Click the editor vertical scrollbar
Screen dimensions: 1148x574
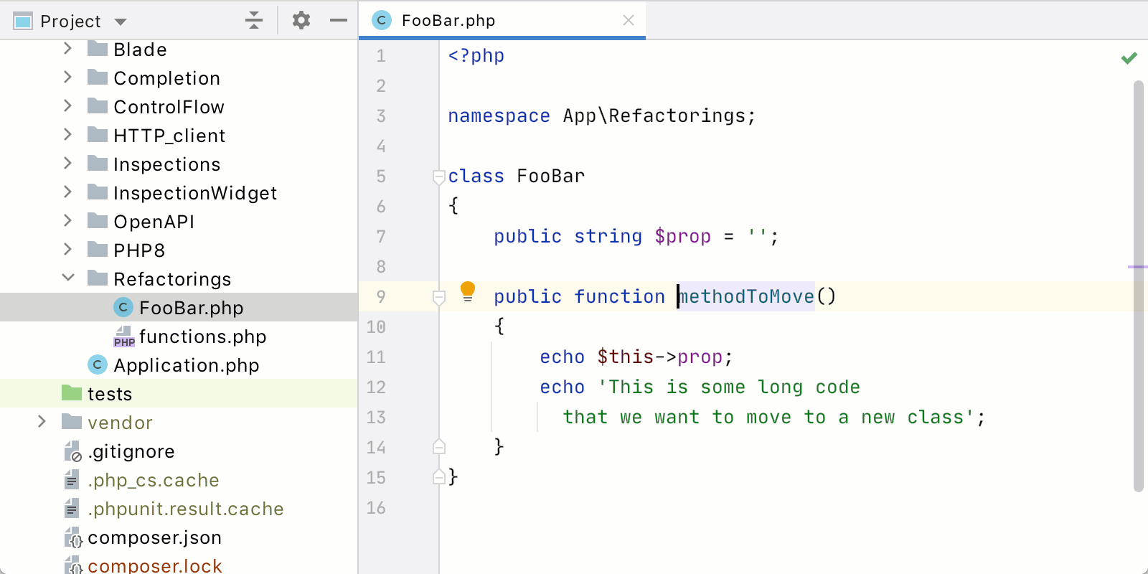[1138, 287]
